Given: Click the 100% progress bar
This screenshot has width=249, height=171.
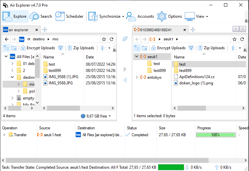Looking at the screenshot, I should (x=216, y=135).
